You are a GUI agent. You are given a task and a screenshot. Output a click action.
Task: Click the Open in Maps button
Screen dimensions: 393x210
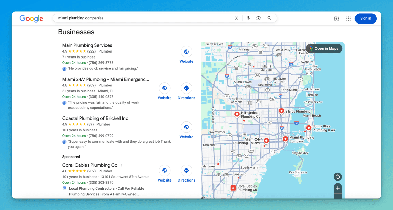tap(324, 49)
